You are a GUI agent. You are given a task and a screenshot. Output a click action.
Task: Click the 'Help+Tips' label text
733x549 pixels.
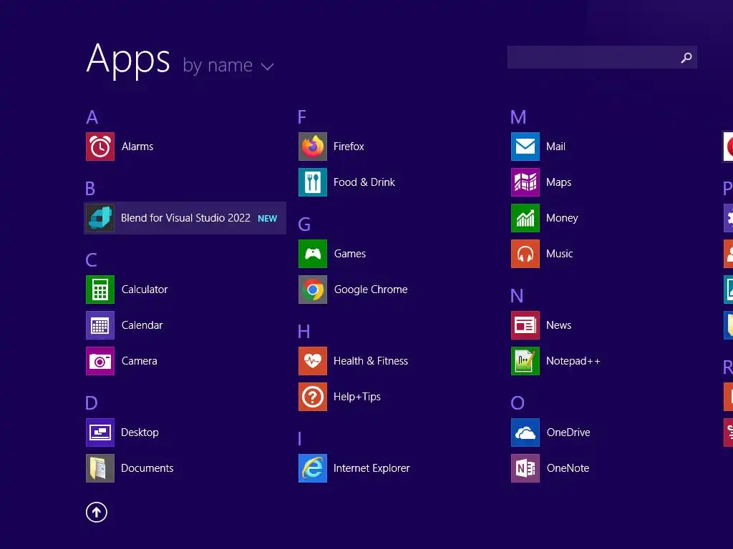357,397
